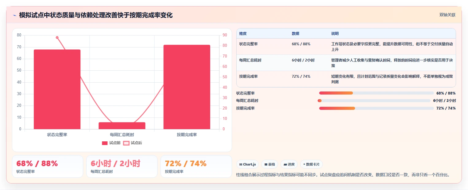Image resolution: width=468 pixels, height=190 pixels.
Task: Click the 按期完成率 bar in the chart
Action: 187,87
